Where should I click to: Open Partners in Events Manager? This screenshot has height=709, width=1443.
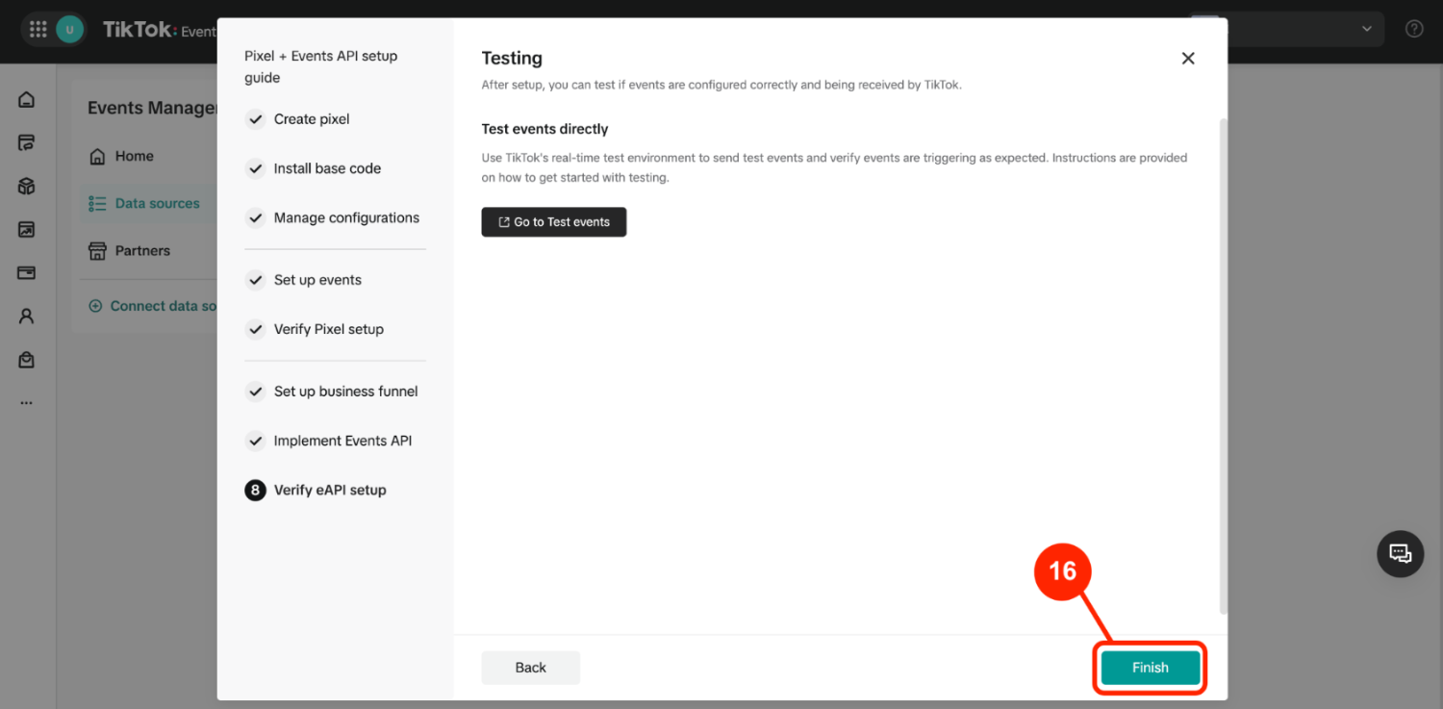coord(129,250)
